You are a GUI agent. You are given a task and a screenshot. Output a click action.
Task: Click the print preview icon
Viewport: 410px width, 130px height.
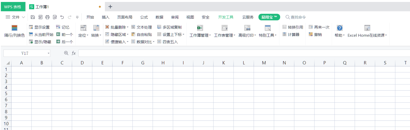click(x=55, y=17)
